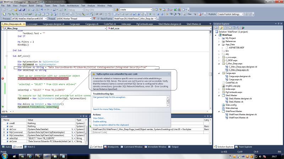
Task: Click the Locals window vertical scrollbar
Action: pos(86,132)
